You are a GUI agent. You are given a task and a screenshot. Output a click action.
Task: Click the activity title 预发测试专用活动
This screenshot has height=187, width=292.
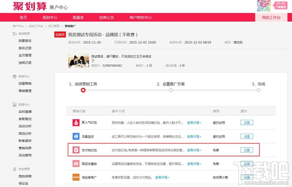click(x=85, y=35)
